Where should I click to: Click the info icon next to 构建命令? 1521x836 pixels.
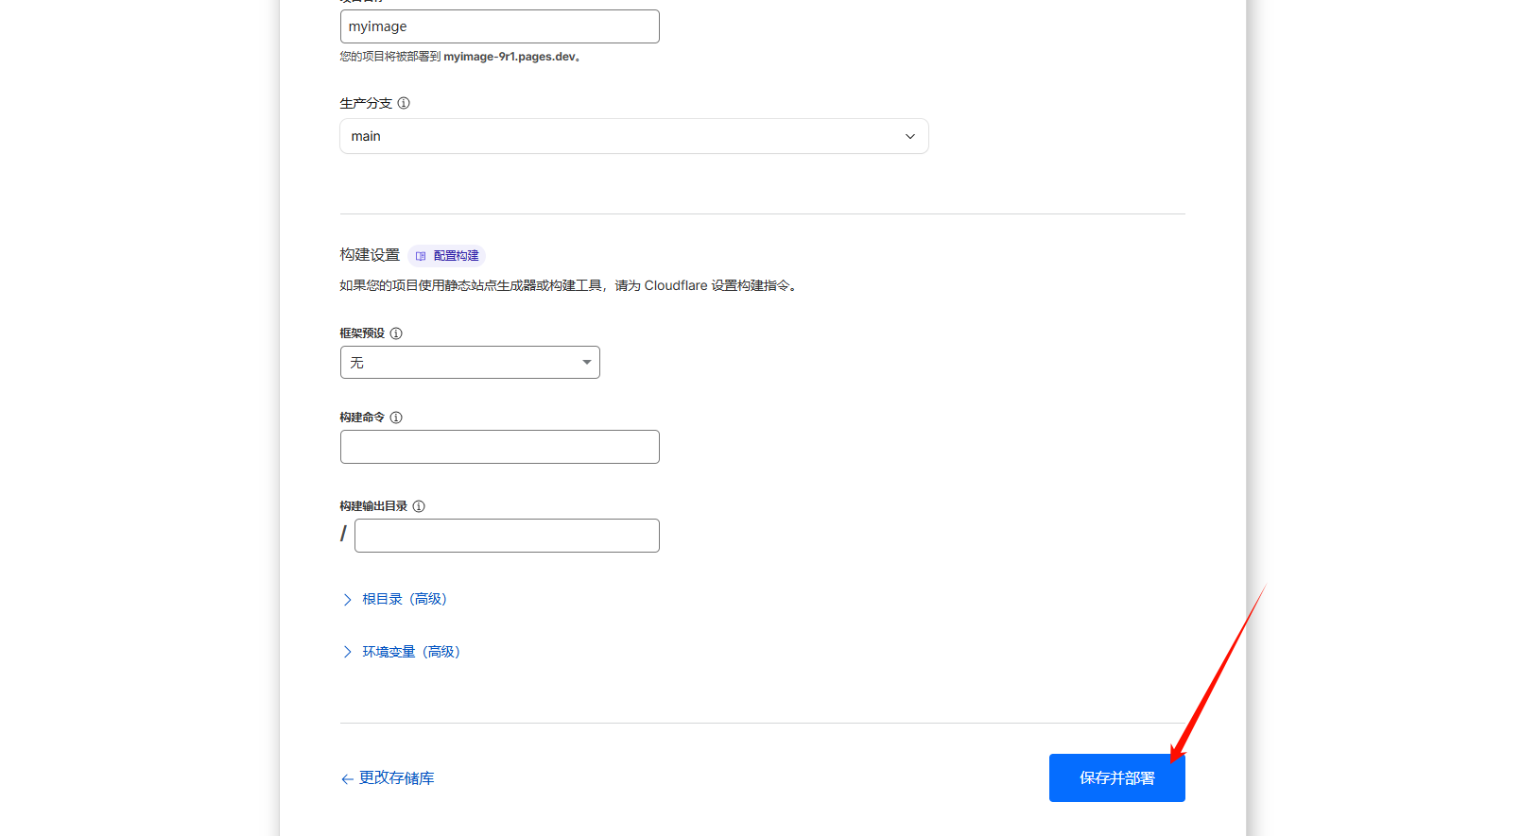[396, 418]
